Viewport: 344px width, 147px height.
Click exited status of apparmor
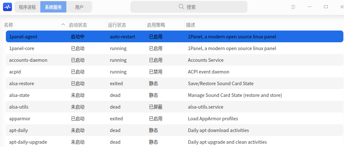(x=116, y=119)
